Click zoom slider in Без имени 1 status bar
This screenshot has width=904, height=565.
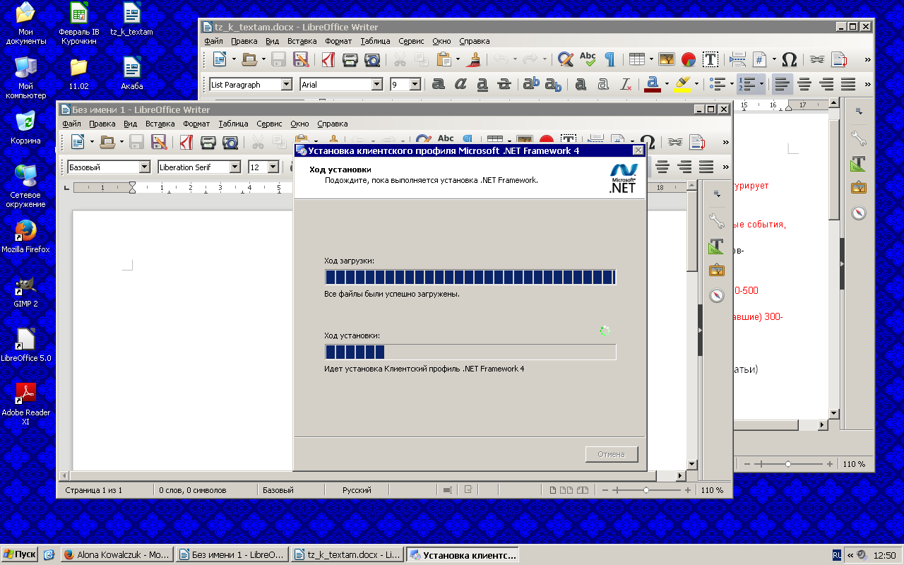(646, 490)
